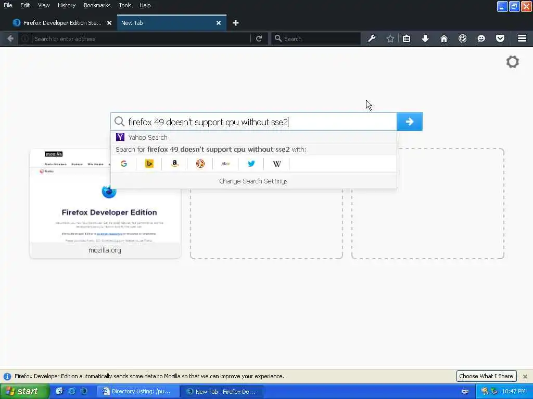Open the Edit menu
The image size is (533, 399).
tap(25, 5)
